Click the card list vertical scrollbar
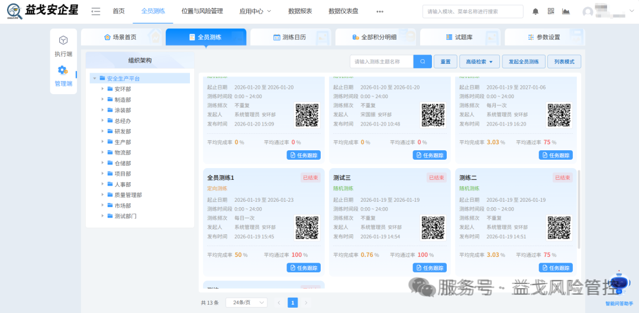The width and height of the screenshot is (639, 313). click(x=579, y=209)
